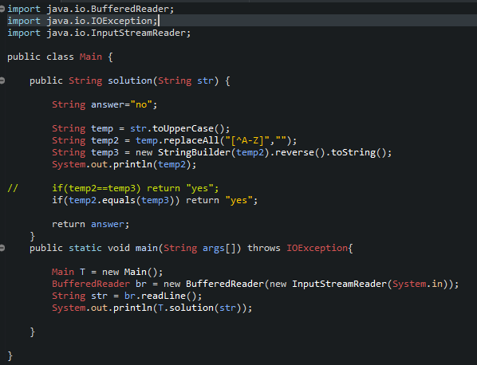Click 'args[]' parameter in main
This screenshot has width=477, height=365.
coord(219,249)
